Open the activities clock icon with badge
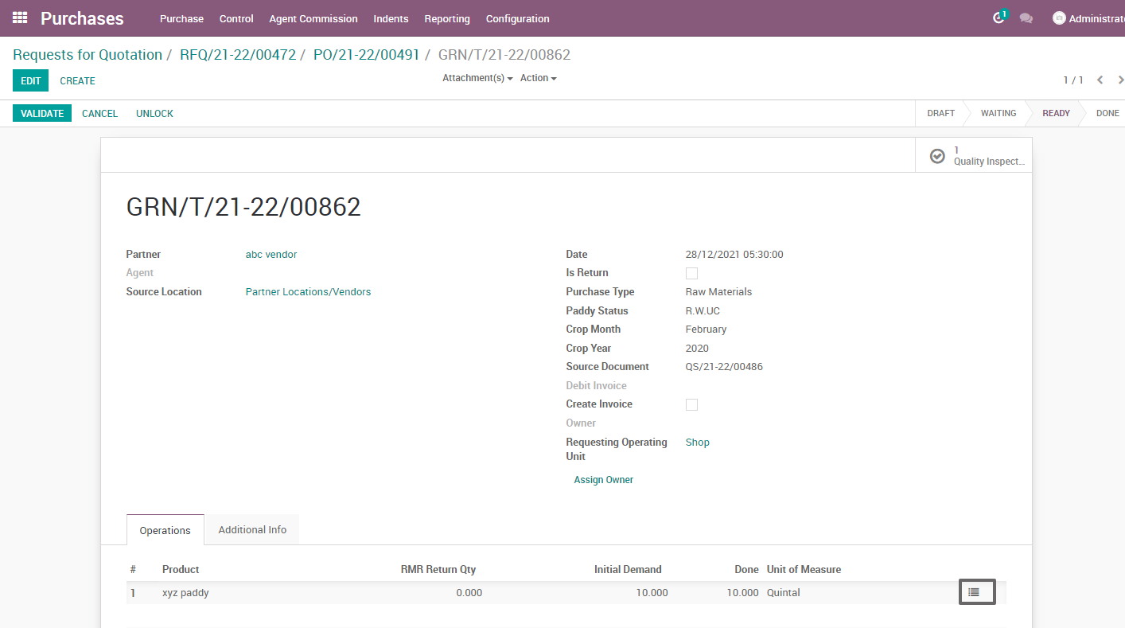Viewport: 1125px width, 628px height. pos(998,18)
